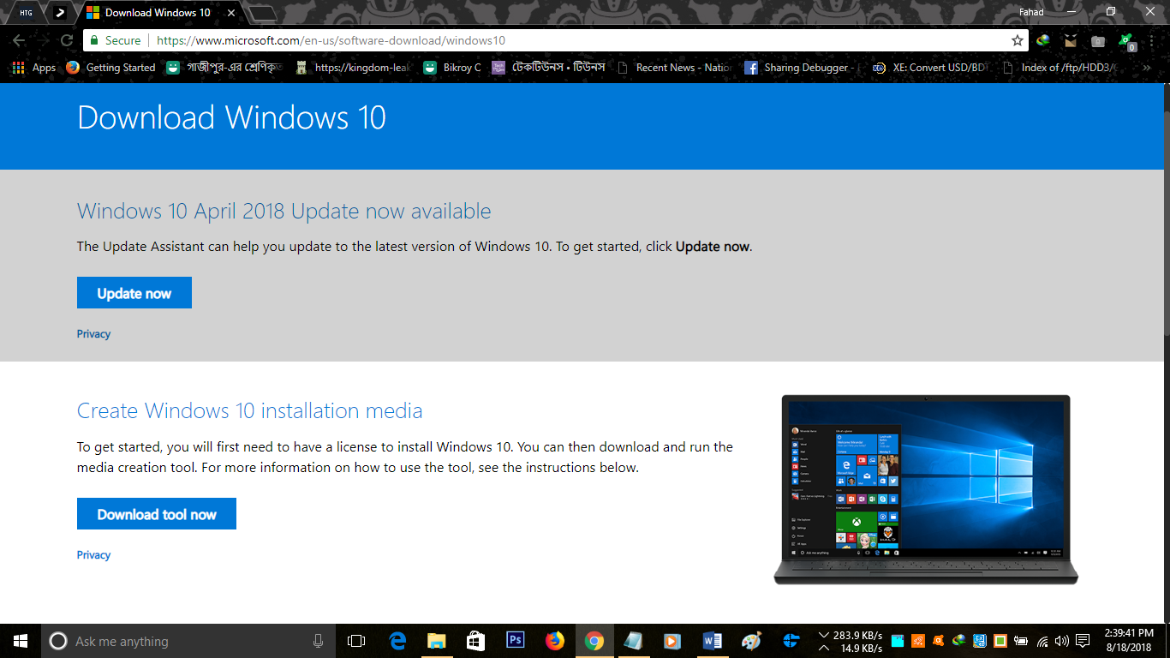Open the taskbar clock showing 2:39:41 PM

[1129, 641]
